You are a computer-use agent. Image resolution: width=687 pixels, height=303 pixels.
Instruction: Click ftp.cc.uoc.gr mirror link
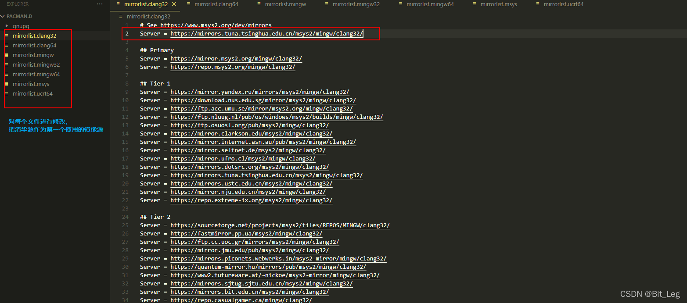click(255, 242)
